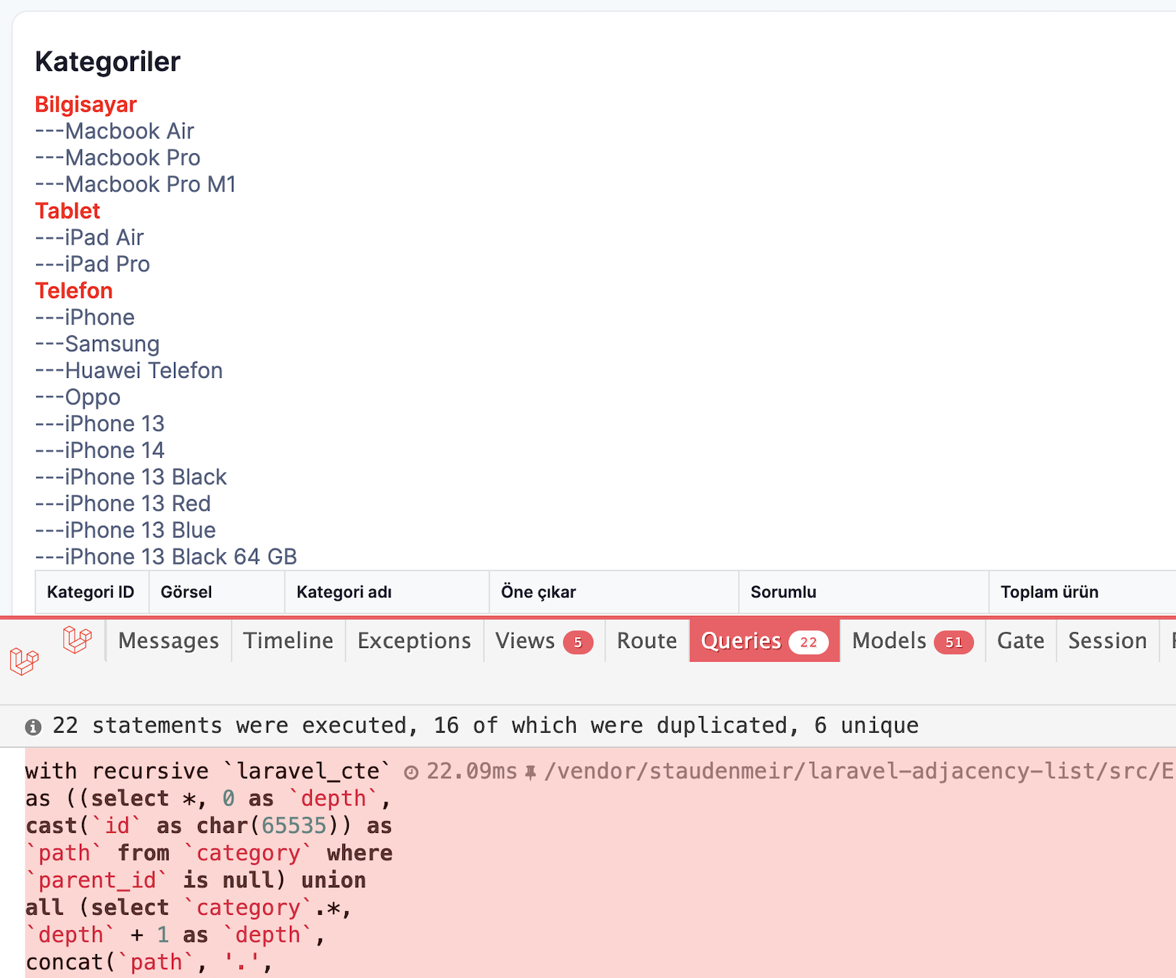Click the clock icon next to 22.09ms
Screen dimensions: 1176x978
tap(411, 772)
